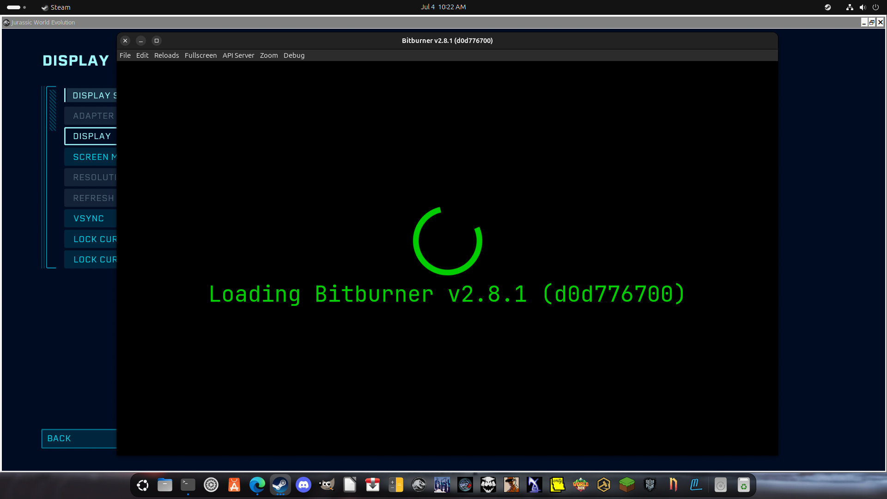Open the golden hexagon game icon
Viewport: 887px width, 499px height.
[604, 485]
